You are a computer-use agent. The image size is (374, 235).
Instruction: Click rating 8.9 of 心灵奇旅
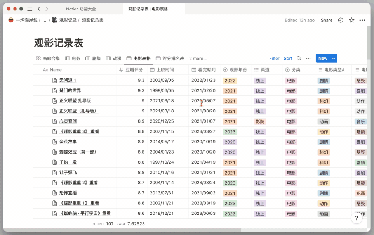click(141, 121)
